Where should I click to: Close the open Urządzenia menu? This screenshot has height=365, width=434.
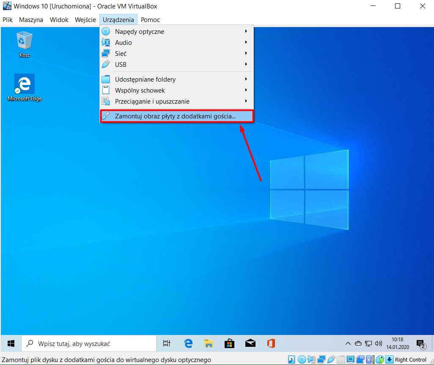point(118,19)
